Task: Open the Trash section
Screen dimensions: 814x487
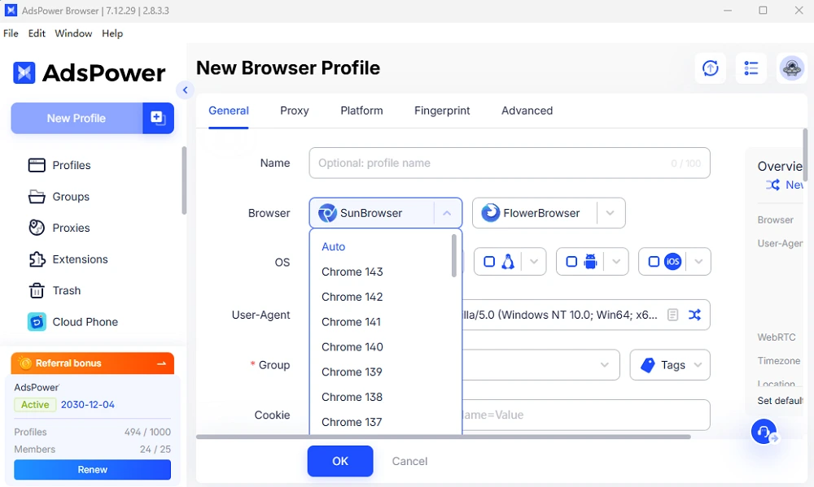Action: pyautogui.click(x=66, y=290)
